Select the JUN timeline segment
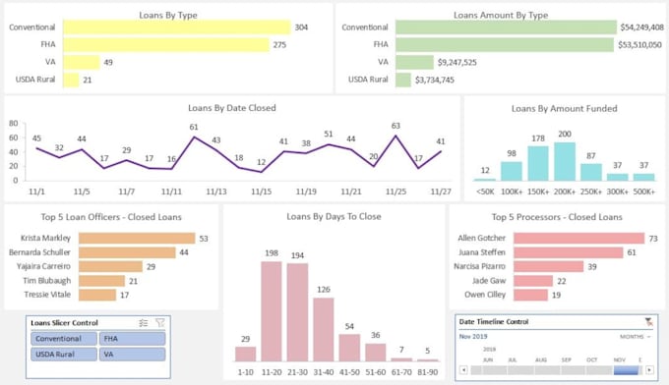 click(x=495, y=370)
